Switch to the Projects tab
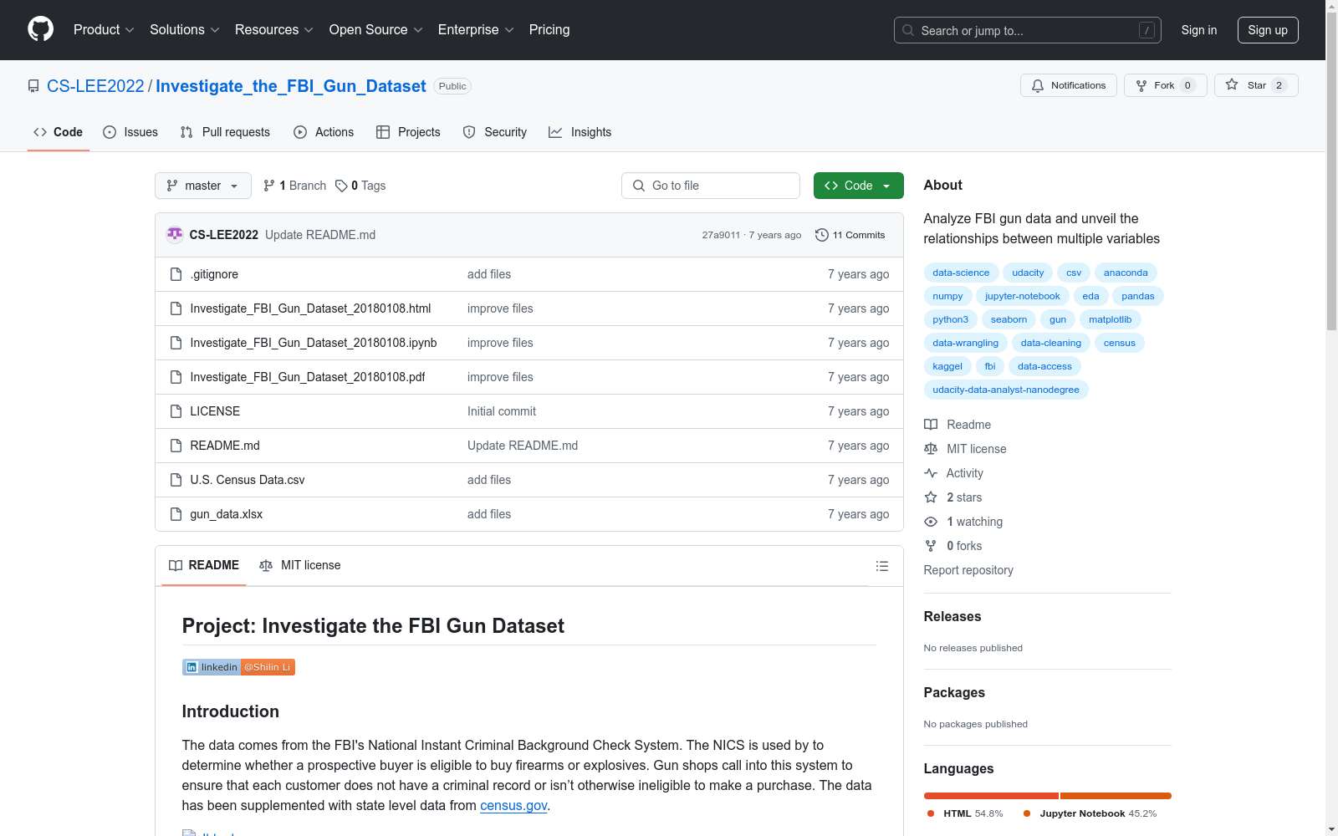1338x836 pixels. (x=408, y=132)
